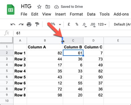Select the 'Row 4' label cell
Viewport: 131px width, 105px height.
(x=20, y=71)
